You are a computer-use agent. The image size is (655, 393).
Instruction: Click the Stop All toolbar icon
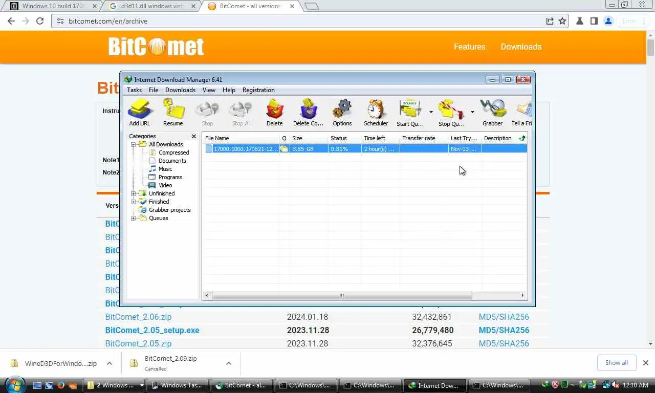pos(241,112)
